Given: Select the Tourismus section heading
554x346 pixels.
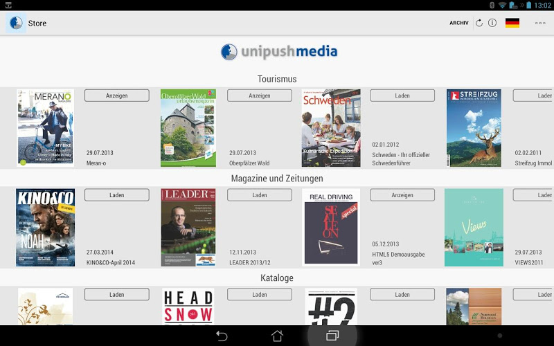Looking at the screenshot, I should pos(277,79).
